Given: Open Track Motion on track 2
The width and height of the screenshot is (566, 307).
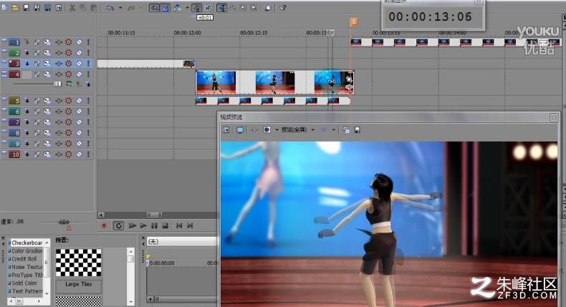Looking at the screenshot, I should point(47,53).
